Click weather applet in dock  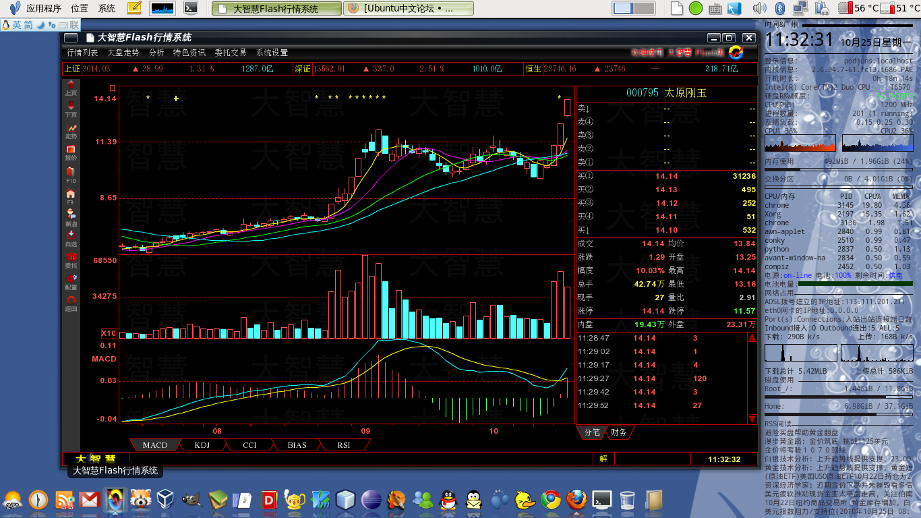pyautogui.click(x=13, y=500)
